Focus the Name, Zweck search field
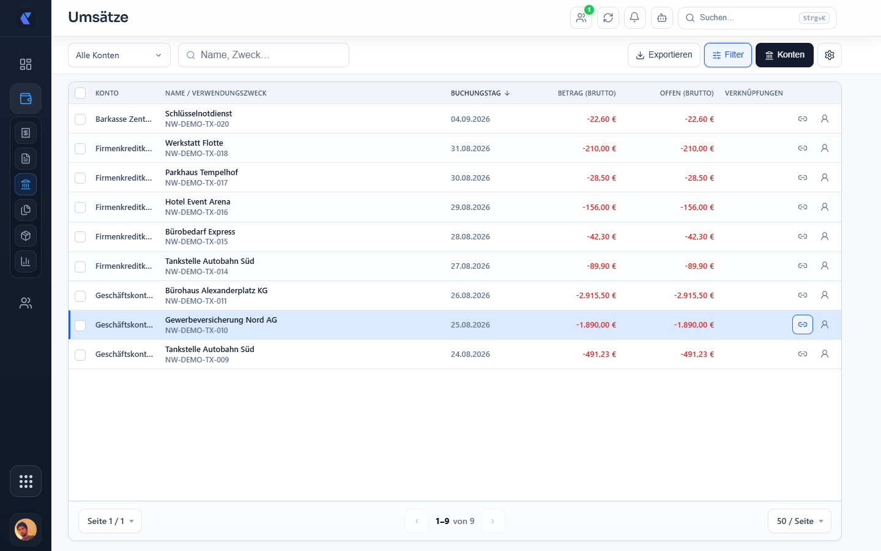The width and height of the screenshot is (881, 551). (x=264, y=55)
